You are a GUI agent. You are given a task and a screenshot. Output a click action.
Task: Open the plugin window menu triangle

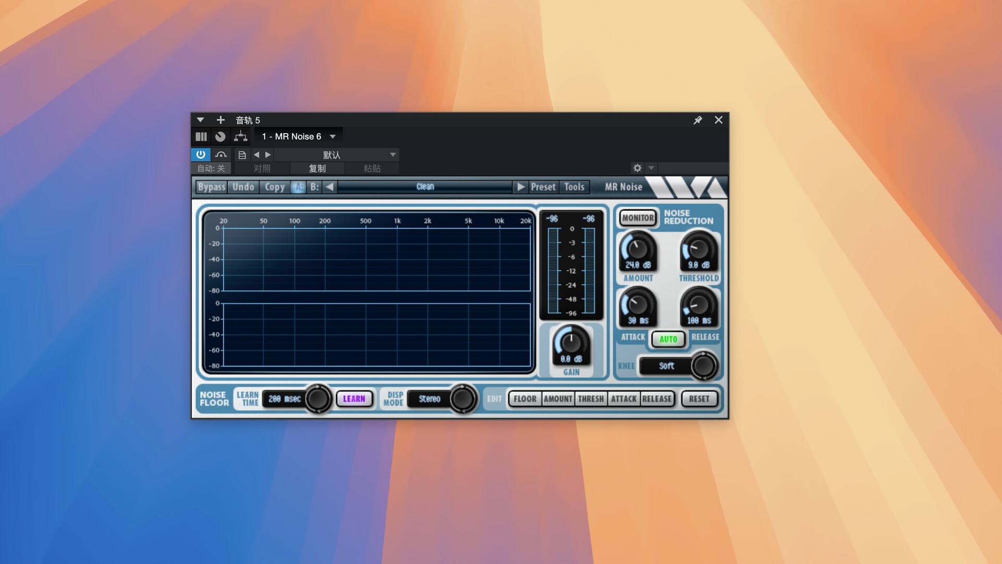pyautogui.click(x=200, y=120)
